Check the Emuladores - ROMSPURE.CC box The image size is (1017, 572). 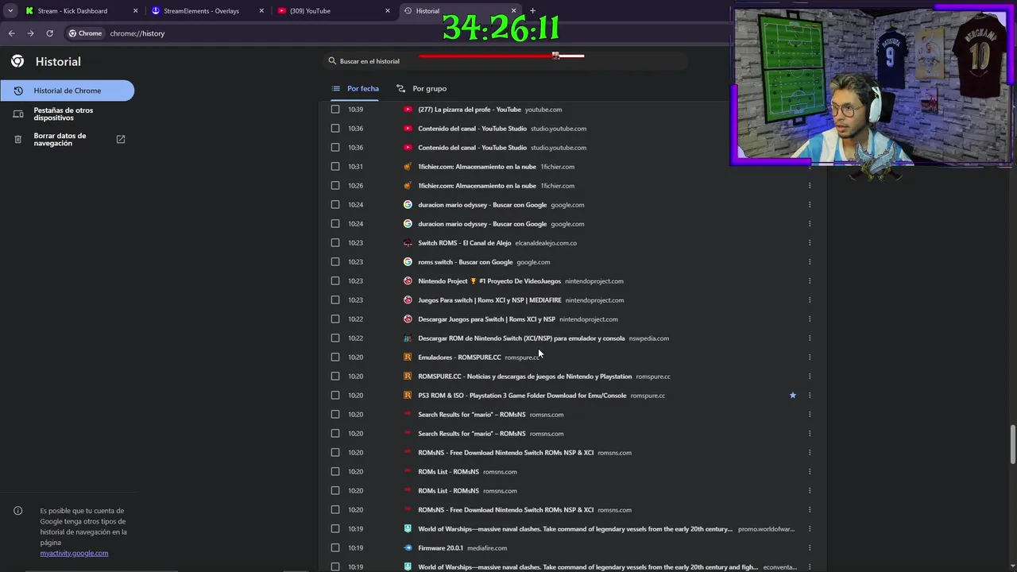point(334,357)
